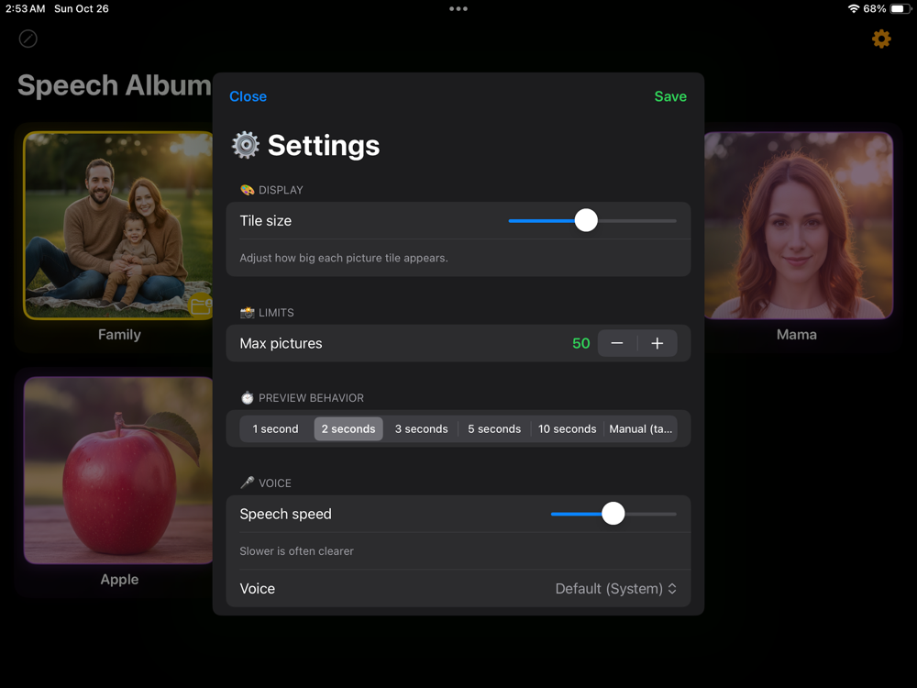Tap the circular edit icon at top left
The width and height of the screenshot is (917, 688).
pos(28,39)
